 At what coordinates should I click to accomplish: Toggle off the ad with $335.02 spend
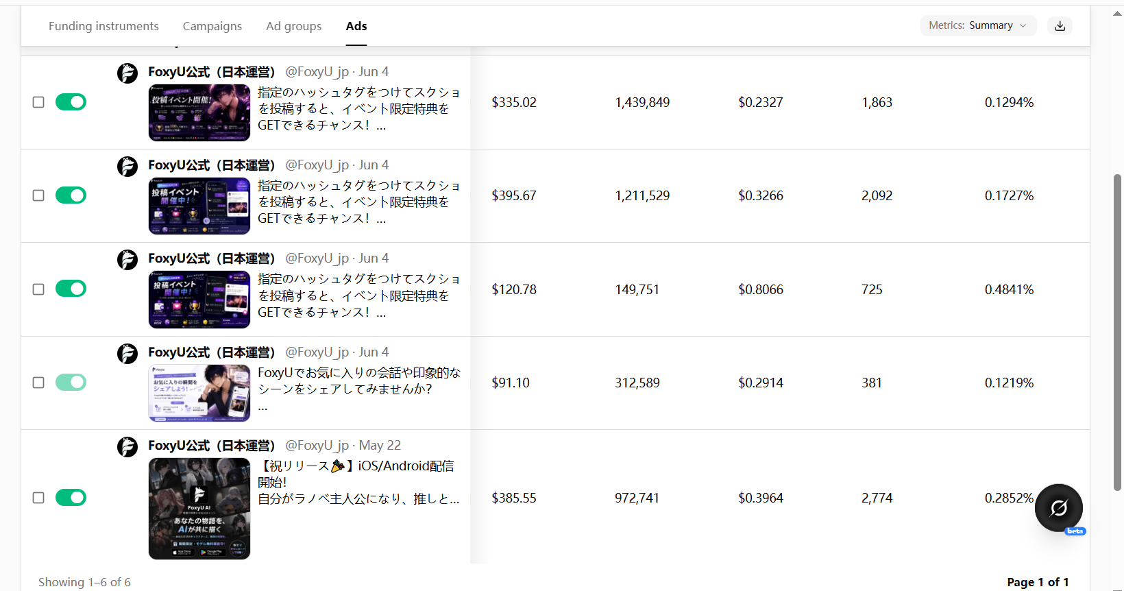[71, 102]
